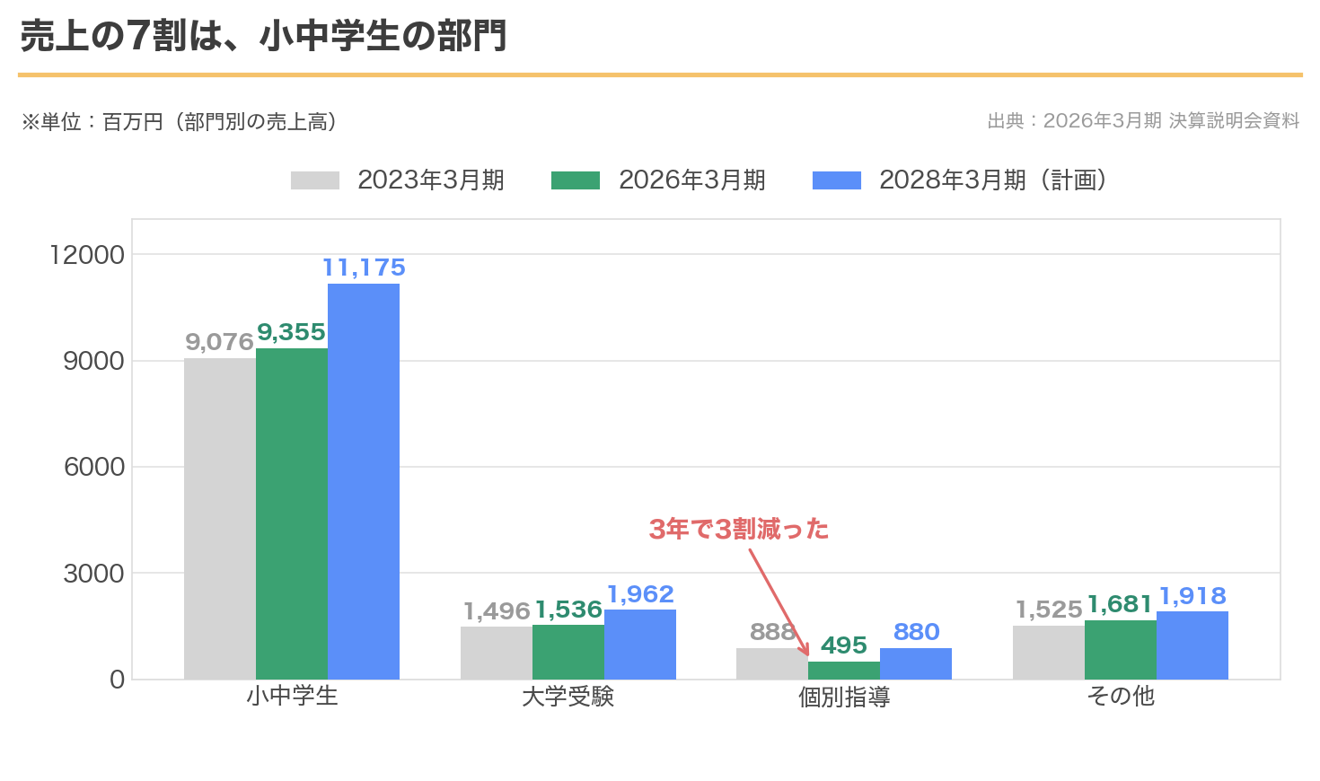The width and height of the screenshot is (1320, 781).
Task: Click the green legend swatch for 2026年3月期
Action: tap(576, 180)
